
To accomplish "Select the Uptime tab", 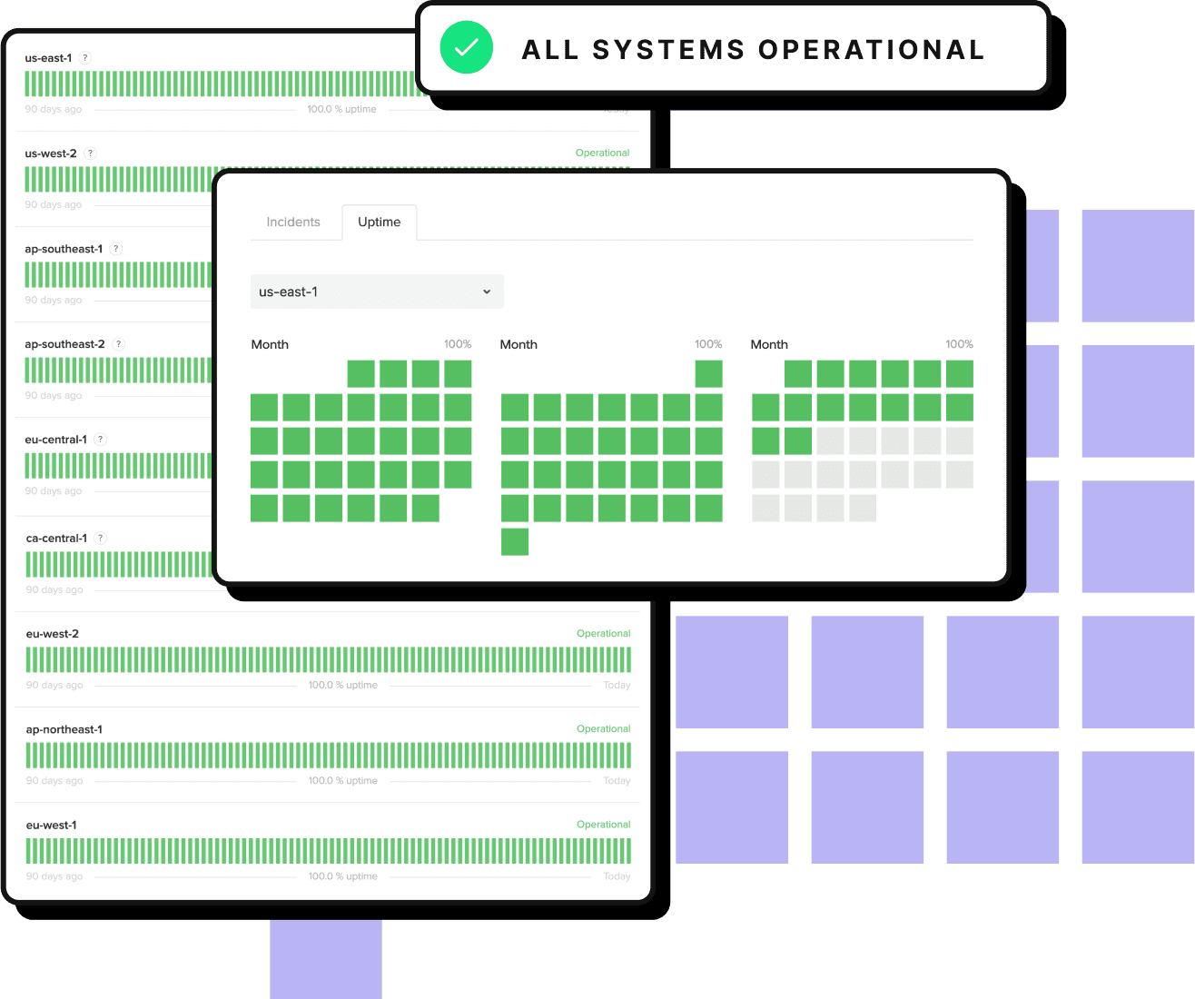I will point(380,223).
